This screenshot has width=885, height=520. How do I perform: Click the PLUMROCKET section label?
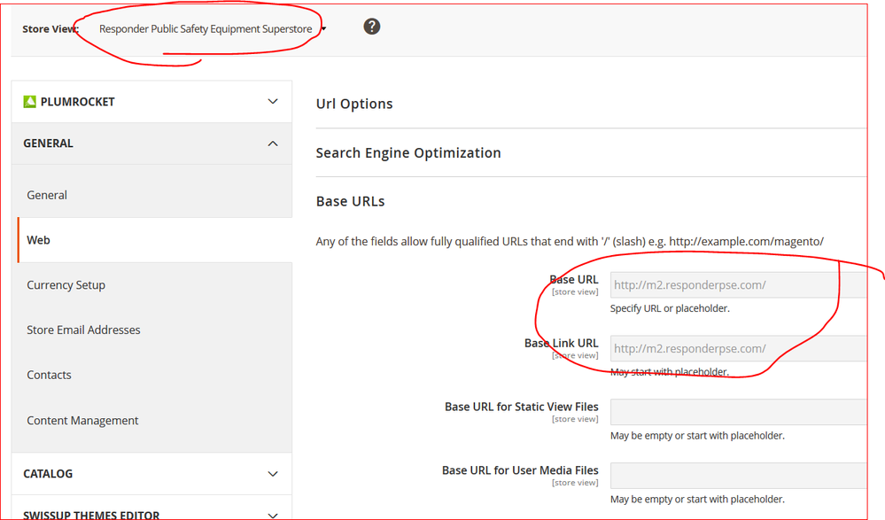[x=77, y=102]
